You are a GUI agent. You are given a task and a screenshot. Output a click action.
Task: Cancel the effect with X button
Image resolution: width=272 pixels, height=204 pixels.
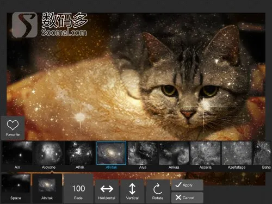click(x=187, y=197)
